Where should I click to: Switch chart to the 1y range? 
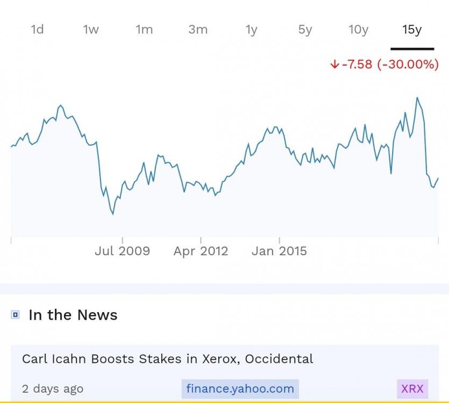(x=251, y=30)
